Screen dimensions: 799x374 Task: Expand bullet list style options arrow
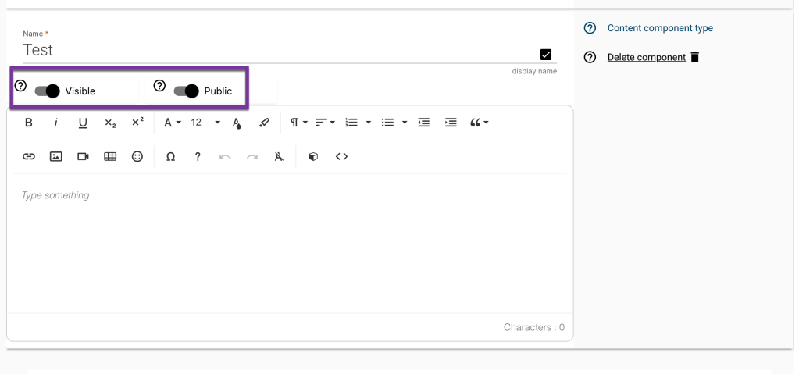coord(405,123)
